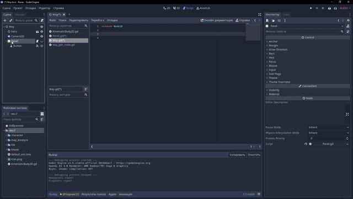
Task: Click the Inspector property filter field
Action: click(x=305, y=32)
